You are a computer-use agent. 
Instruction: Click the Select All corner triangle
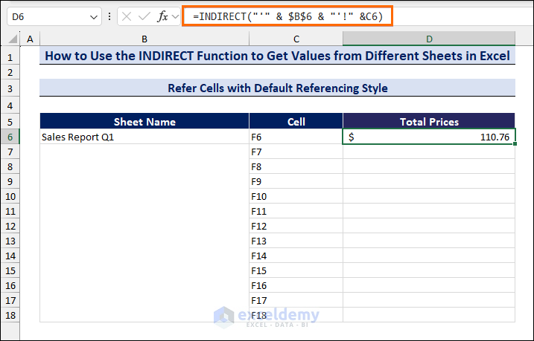tap(11, 39)
